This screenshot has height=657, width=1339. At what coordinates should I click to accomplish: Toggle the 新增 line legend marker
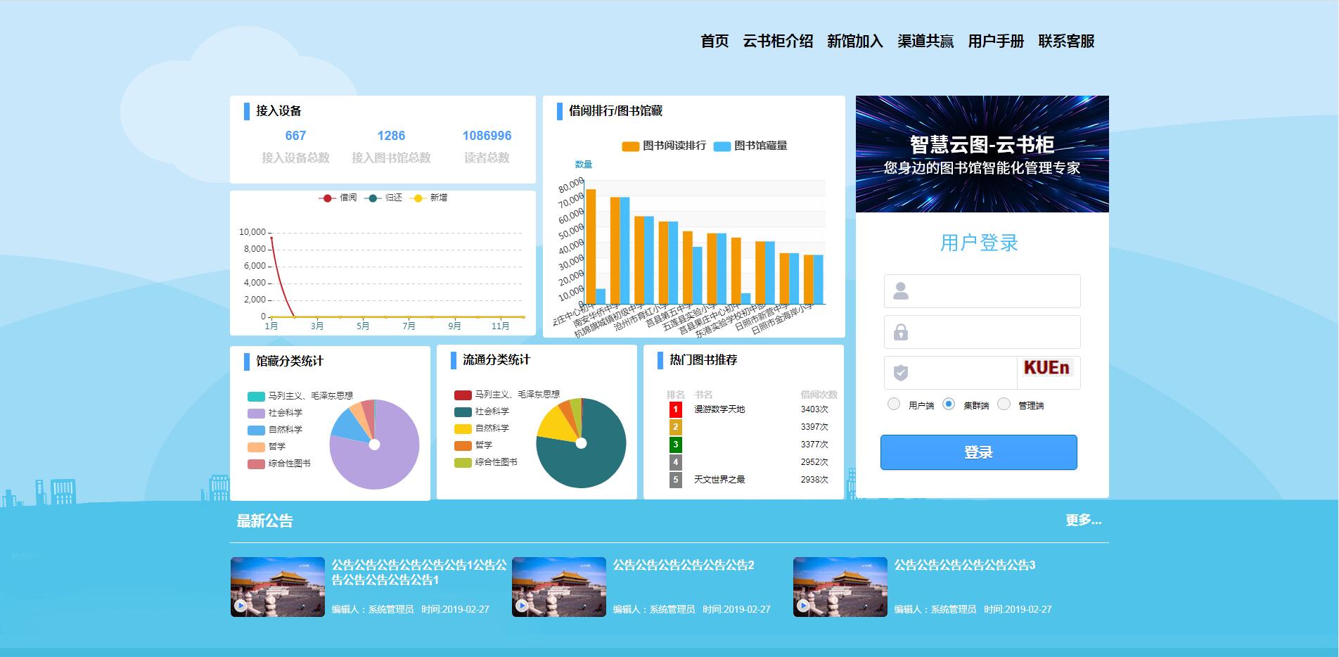[418, 198]
